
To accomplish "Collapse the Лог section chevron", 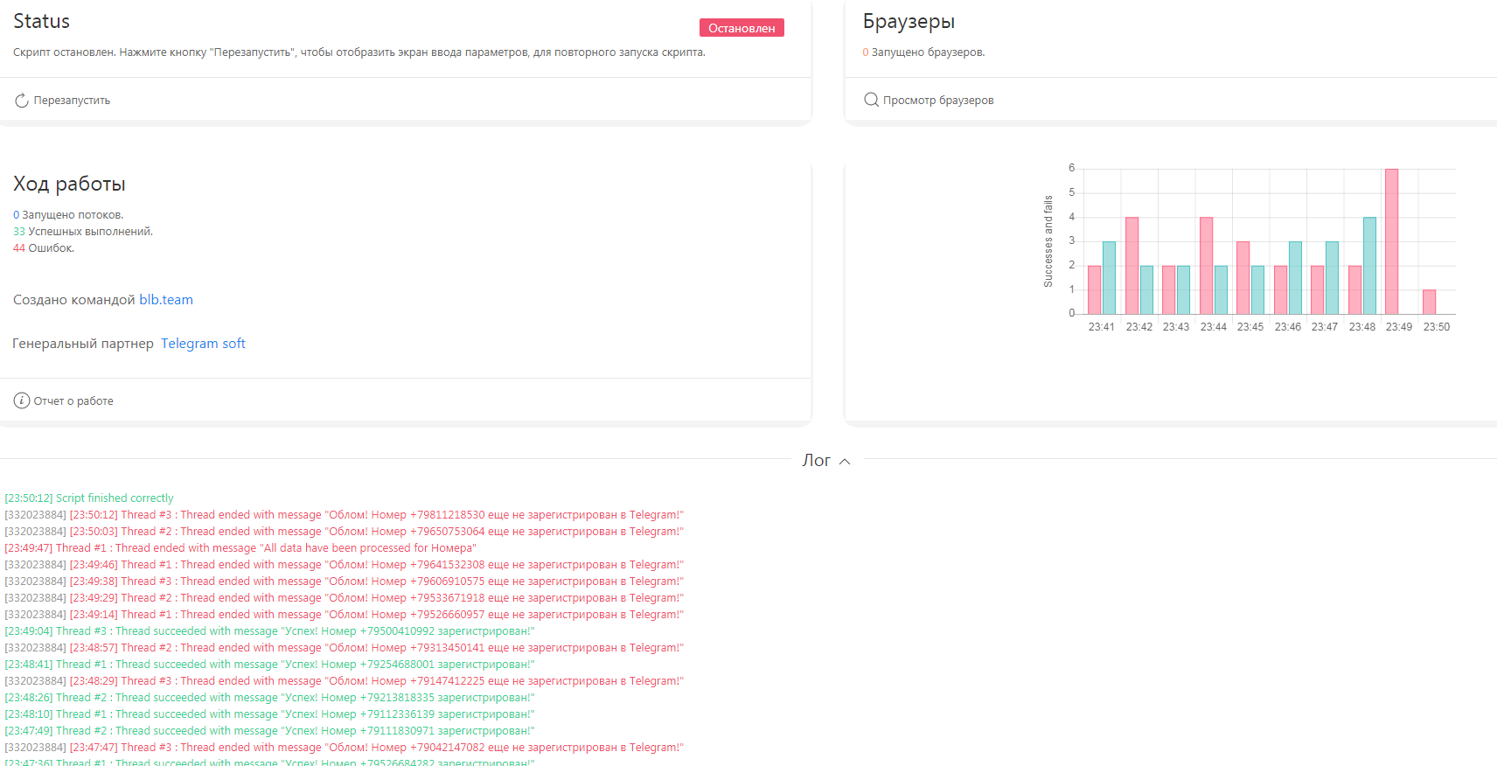I will [x=845, y=462].
